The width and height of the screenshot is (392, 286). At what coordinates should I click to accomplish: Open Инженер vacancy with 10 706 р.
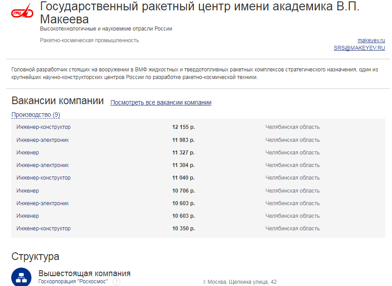coord(27,191)
